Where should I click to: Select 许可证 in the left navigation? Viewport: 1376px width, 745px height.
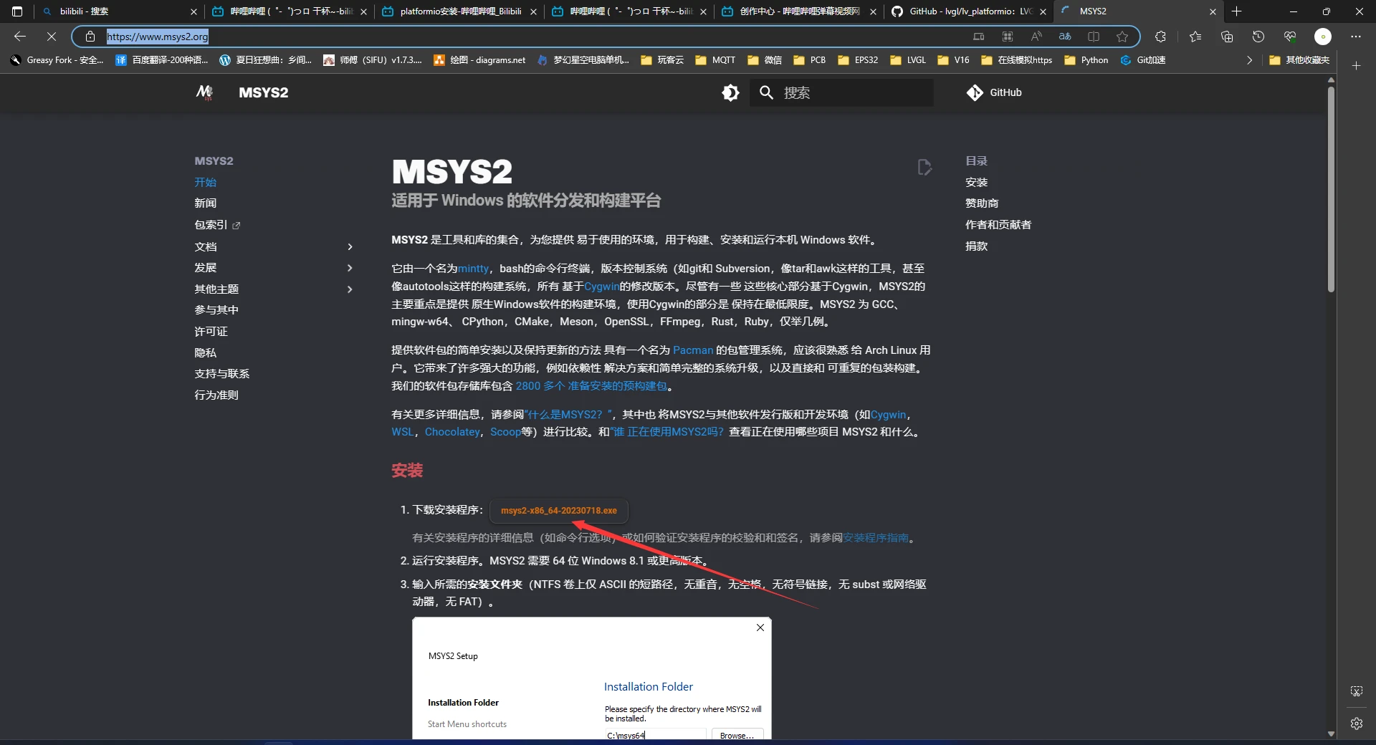(x=211, y=332)
